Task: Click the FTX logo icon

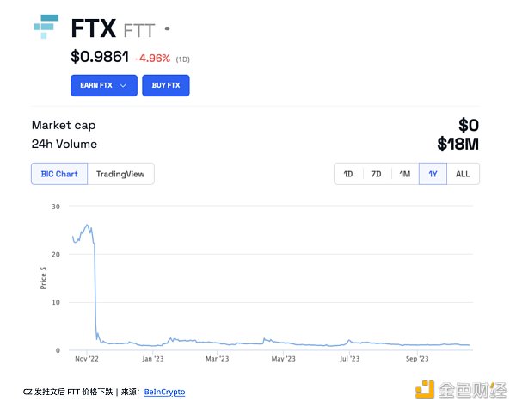Action: tap(47, 26)
